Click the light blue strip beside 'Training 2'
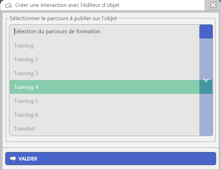The height and width of the screenshot is (170, 221). point(206,60)
